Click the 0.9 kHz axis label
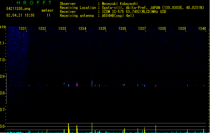The image size is (210, 133). point(3,76)
